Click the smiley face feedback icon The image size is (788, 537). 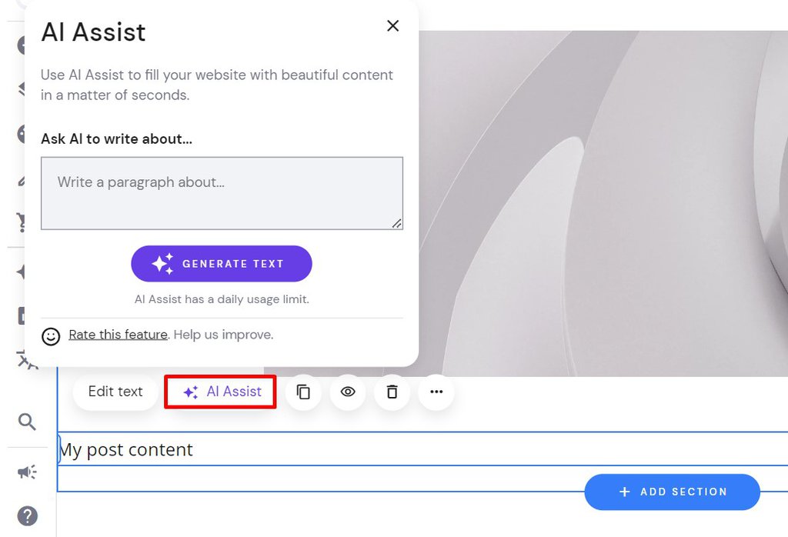51,336
